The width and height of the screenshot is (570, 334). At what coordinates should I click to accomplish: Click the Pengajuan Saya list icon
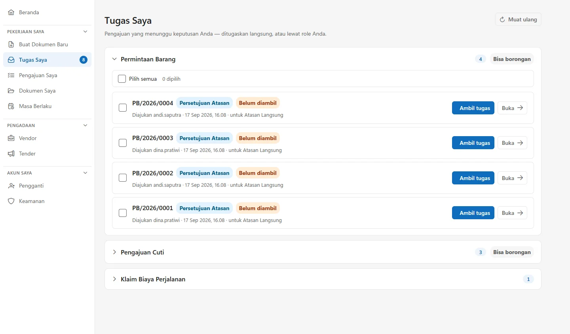coord(11,75)
